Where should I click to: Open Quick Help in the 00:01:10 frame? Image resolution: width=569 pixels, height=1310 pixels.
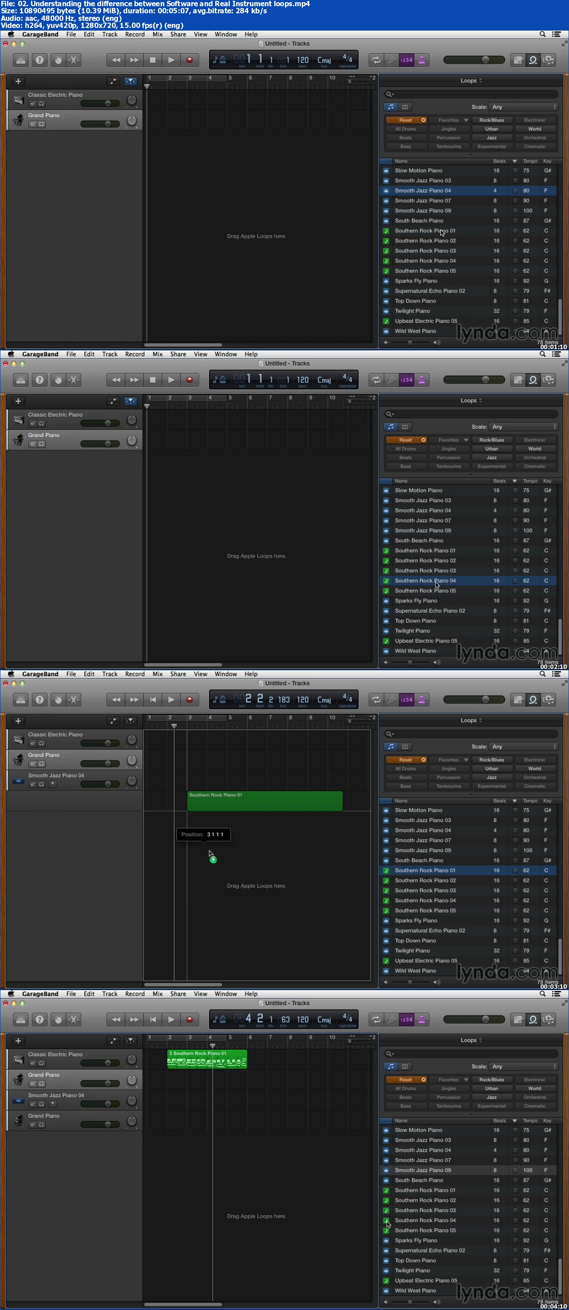click(40, 60)
